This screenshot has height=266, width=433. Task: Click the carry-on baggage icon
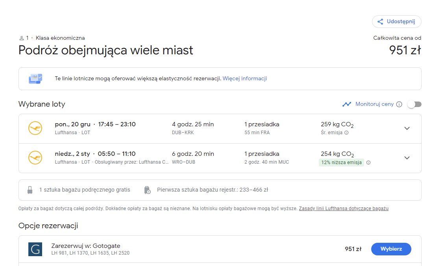point(30,190)
